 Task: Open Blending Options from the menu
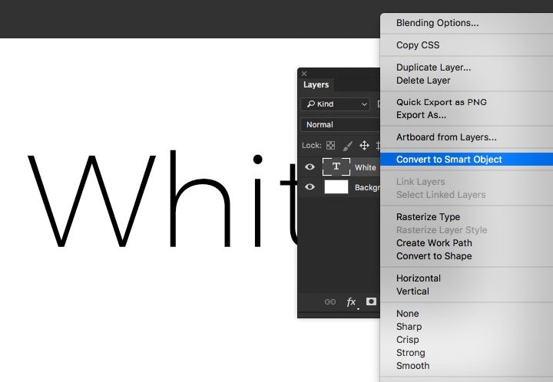(437, 23)
